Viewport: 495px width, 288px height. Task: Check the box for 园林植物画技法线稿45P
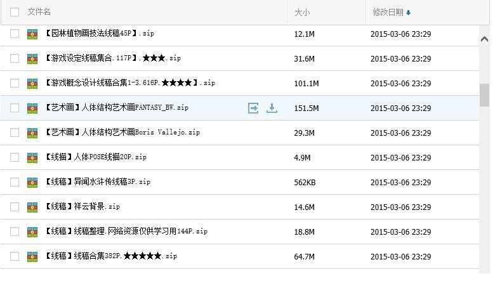(x=15, y=34)
